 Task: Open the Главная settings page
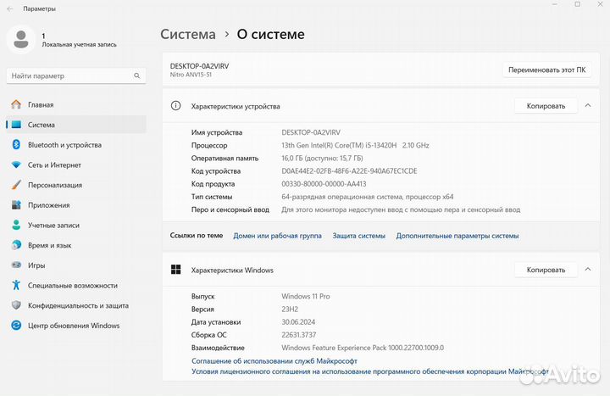click(x=76, y=104)
